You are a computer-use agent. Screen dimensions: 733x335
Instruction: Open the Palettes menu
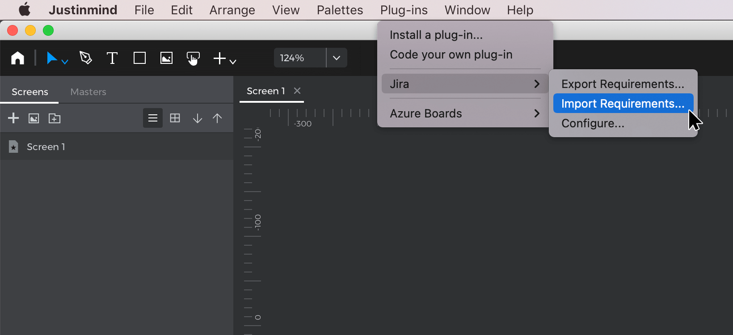340,10
